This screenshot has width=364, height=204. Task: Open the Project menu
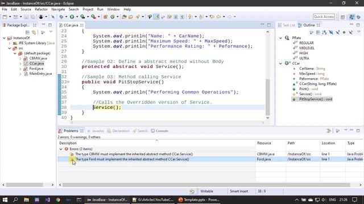[x=88, y=9]
